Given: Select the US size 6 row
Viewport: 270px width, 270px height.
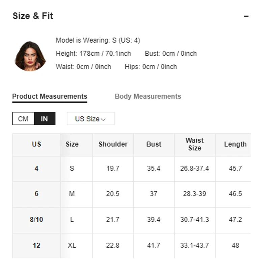Looking at the screenshot, I should pyautogui.click(x=132, y=194).
